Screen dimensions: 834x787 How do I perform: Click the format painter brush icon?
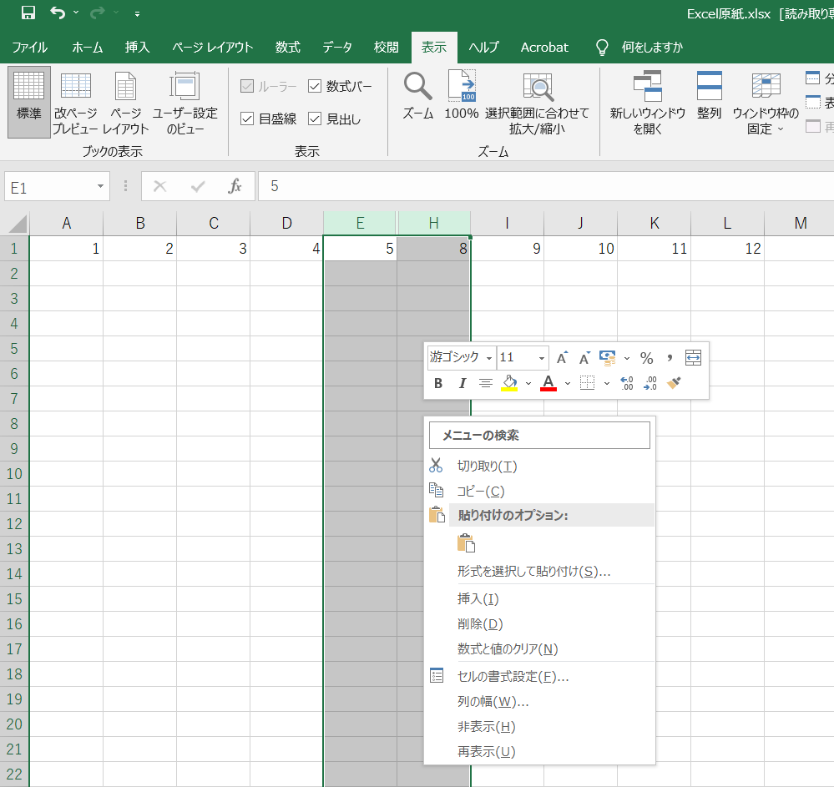pos(674,383)
